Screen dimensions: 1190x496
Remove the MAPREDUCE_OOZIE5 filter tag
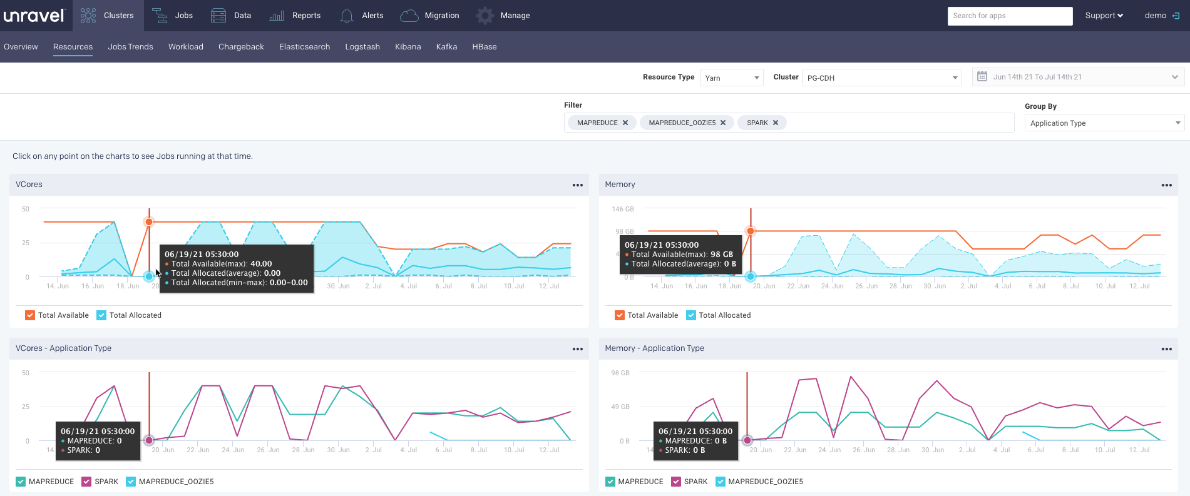723,123
